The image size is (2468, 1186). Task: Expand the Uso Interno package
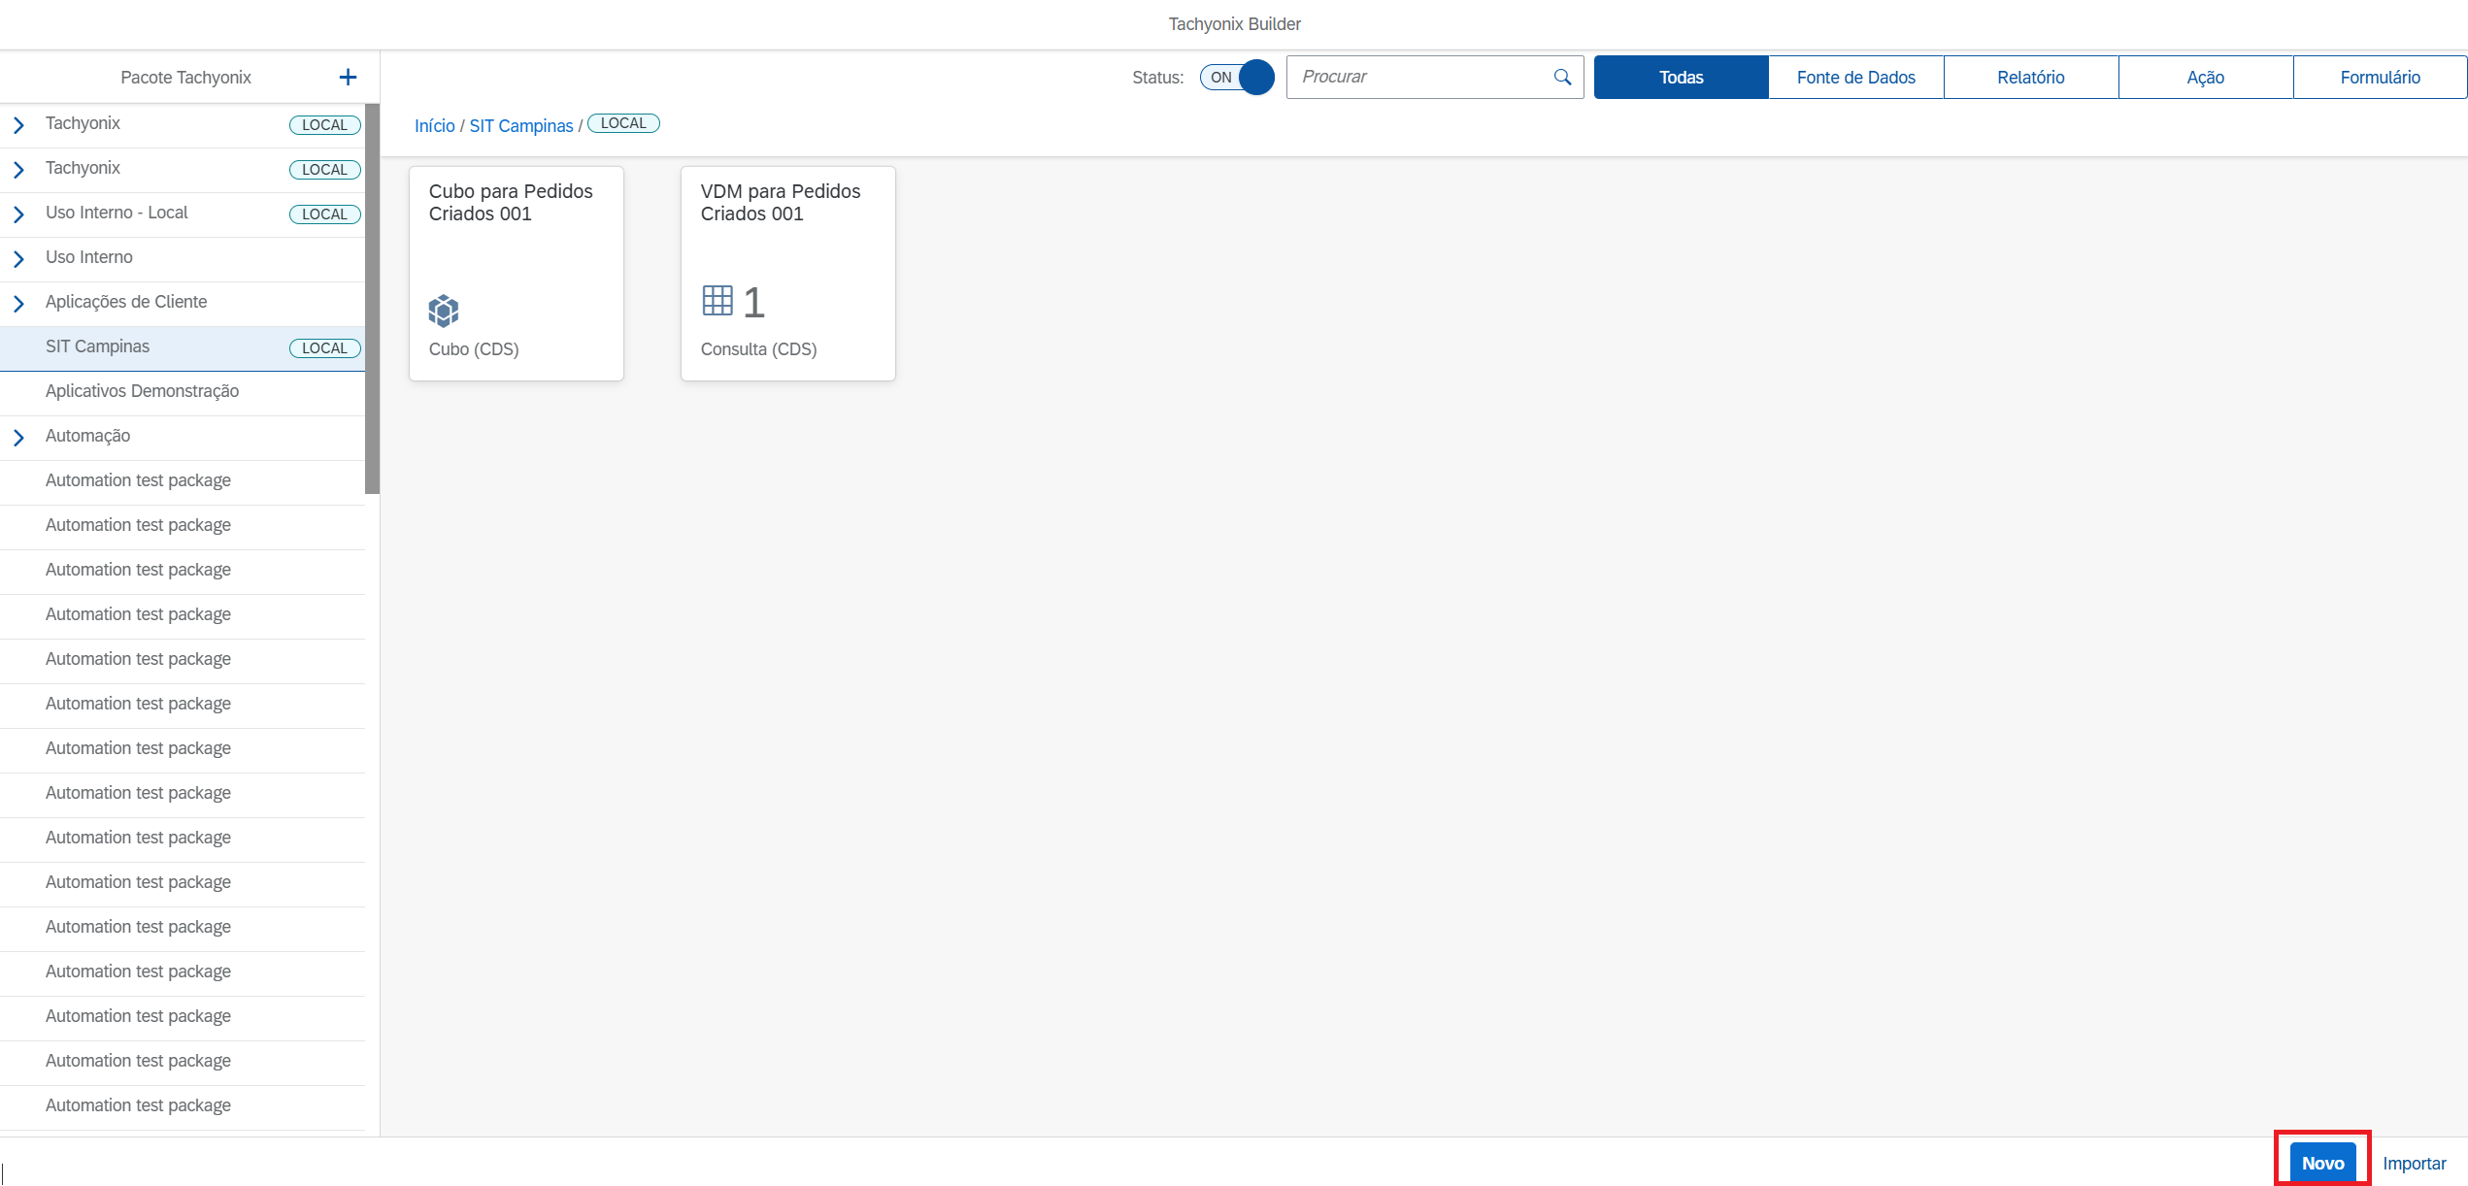pos(18,259)
